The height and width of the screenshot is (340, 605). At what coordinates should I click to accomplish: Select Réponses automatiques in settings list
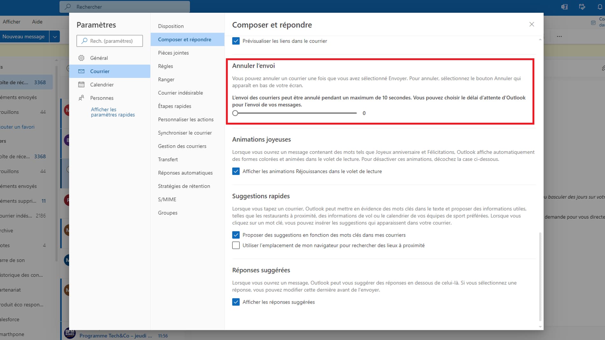(x=185, y=173)
